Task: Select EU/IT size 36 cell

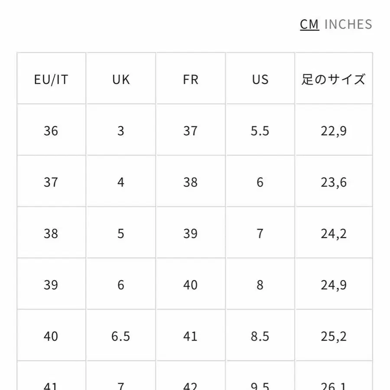Action: (51, 131)
